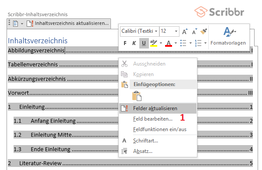Toggle underline with the U button
The image size is (262, 170).
144,43
